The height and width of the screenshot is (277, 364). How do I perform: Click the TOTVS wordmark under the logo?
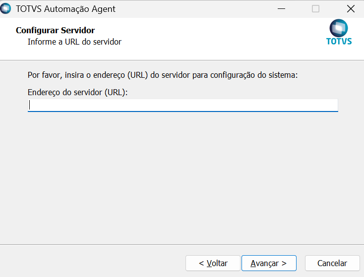point(339,42)
